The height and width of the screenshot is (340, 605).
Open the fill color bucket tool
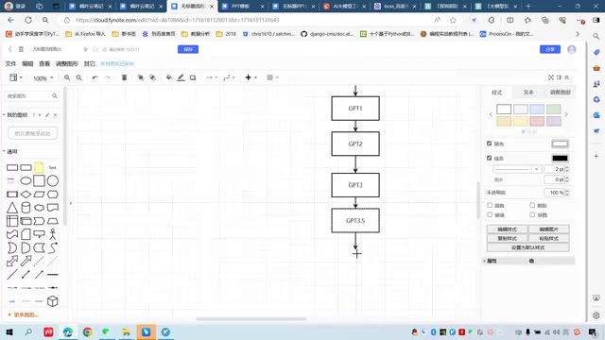[x=169, y=77]
